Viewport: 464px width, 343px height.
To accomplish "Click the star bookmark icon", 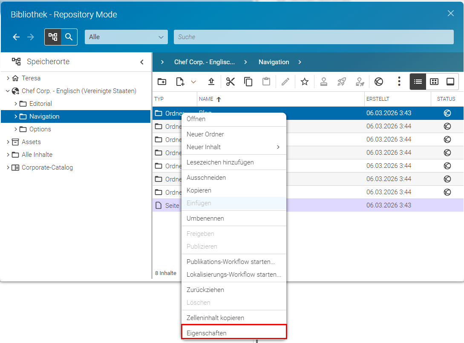I will pyautogui.click(x=305, y=82).
